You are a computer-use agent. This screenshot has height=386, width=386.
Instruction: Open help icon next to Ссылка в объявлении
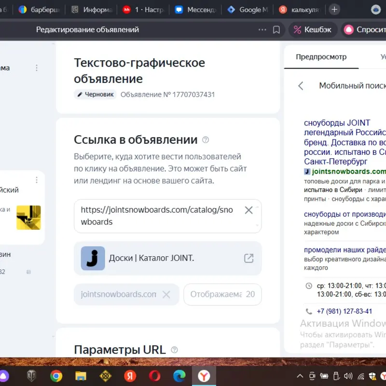pyautogui.click(x=206, y=140)
